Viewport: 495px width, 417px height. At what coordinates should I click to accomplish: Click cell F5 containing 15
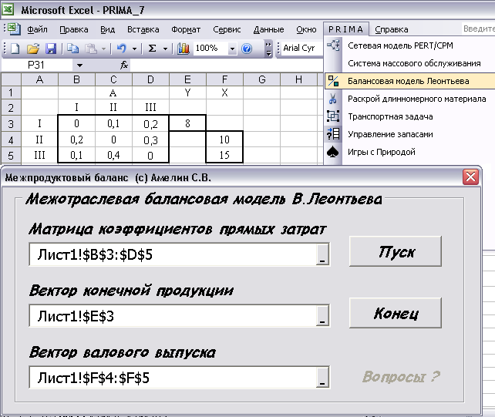tap(224, 155)
